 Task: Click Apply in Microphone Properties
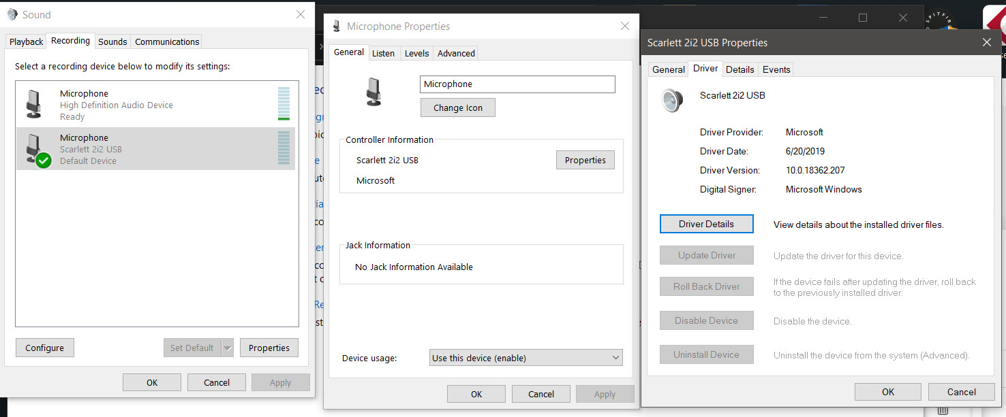[x=605, y=394]
